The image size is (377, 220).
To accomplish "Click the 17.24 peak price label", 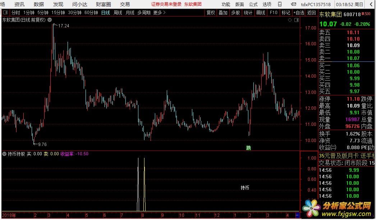I will click(63, 26).
